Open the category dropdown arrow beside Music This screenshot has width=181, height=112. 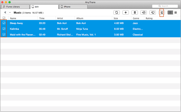(x=10, y=13)
